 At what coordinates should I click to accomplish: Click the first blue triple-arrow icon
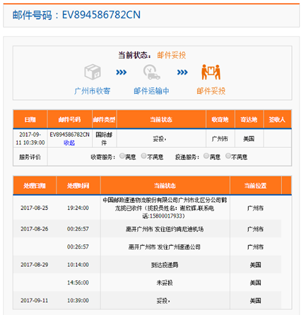[121, 72]
